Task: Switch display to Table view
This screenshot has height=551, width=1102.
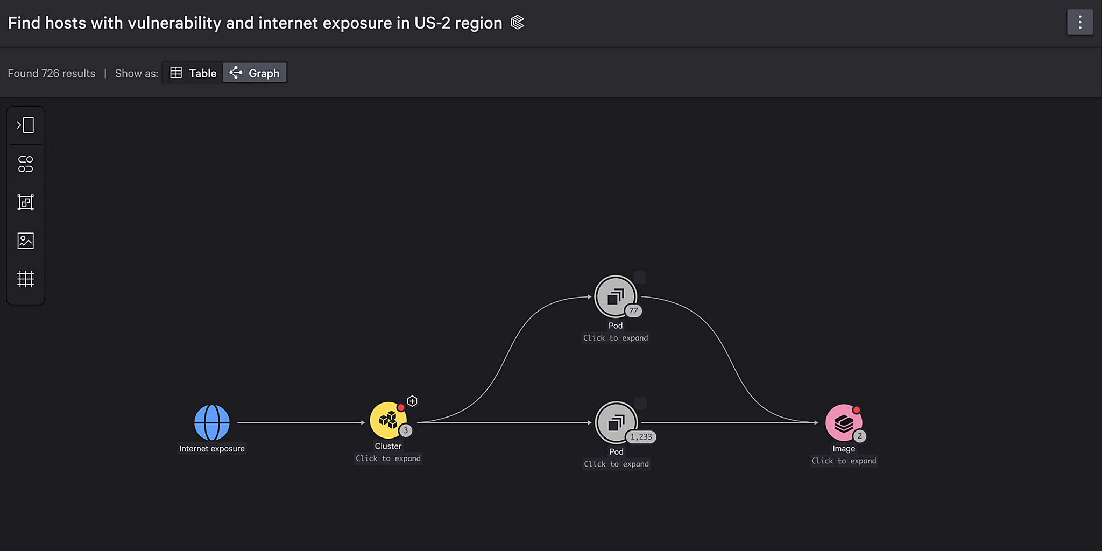Action: coord(192,73)
